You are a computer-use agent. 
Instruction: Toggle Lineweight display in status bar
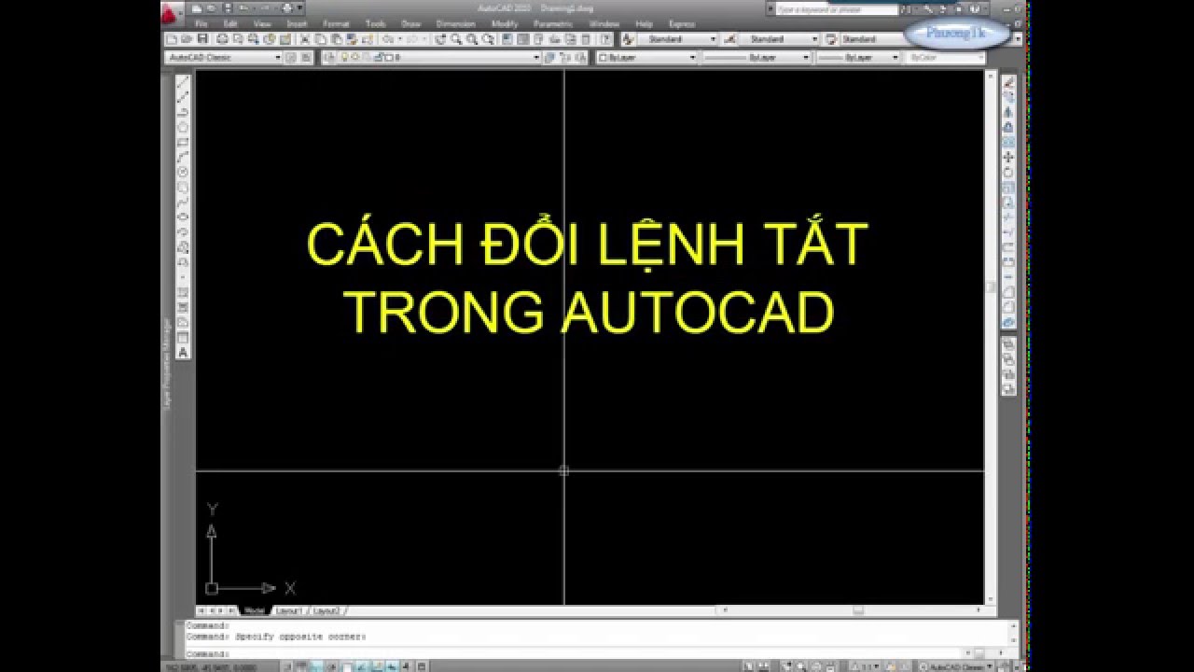(x=406, y=666)
